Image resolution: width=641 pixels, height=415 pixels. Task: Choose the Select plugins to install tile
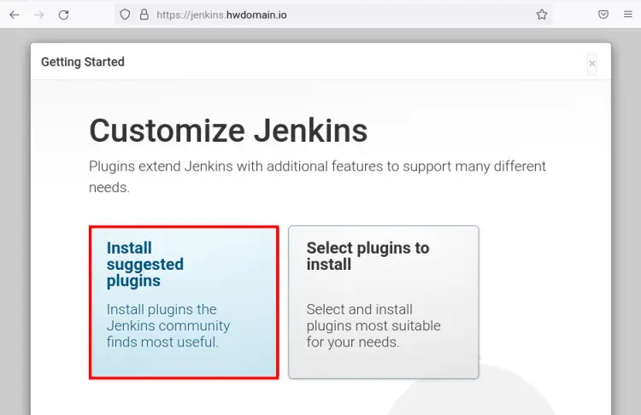[383, 302]
